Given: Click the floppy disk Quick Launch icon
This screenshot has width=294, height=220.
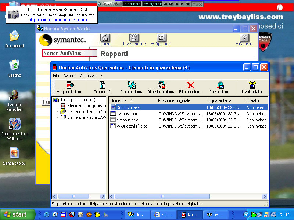Looking at the screenshot, I should pos(63,214).
